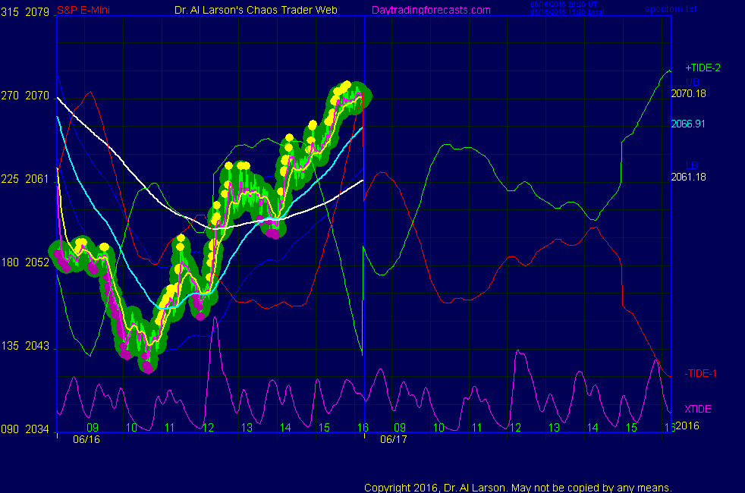
Task: Open the Daytradingforecasts.com link
Action: click(430, 10)
